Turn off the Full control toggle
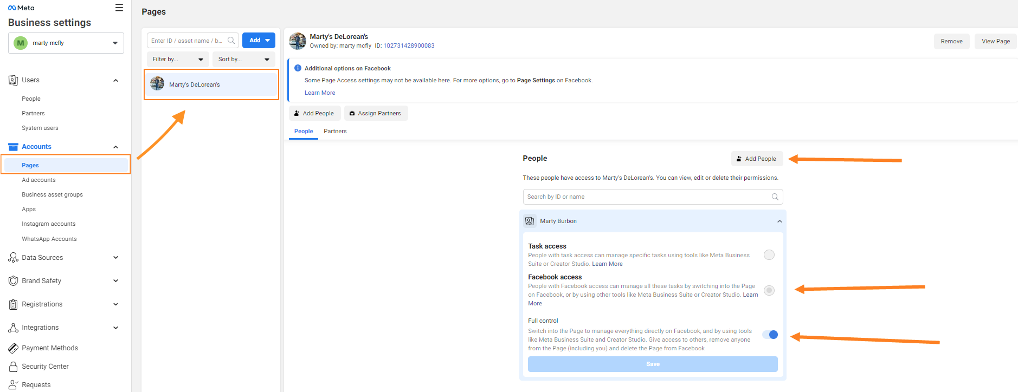Screen dimensions: 1018x392 (x=770, y=335)
